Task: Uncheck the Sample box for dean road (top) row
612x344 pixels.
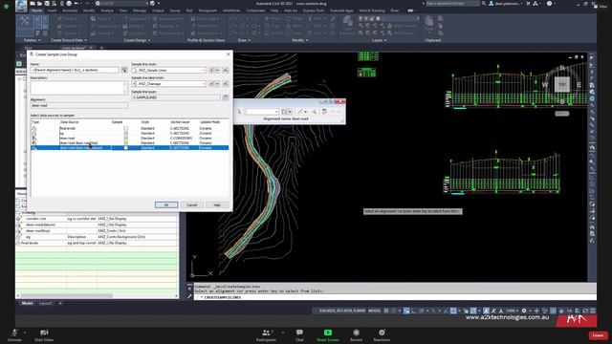Action: [x=125, y=143]
